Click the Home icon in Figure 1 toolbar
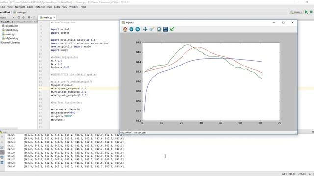Image resolution: width=314 pixels, height=176 pixels. 125,29
